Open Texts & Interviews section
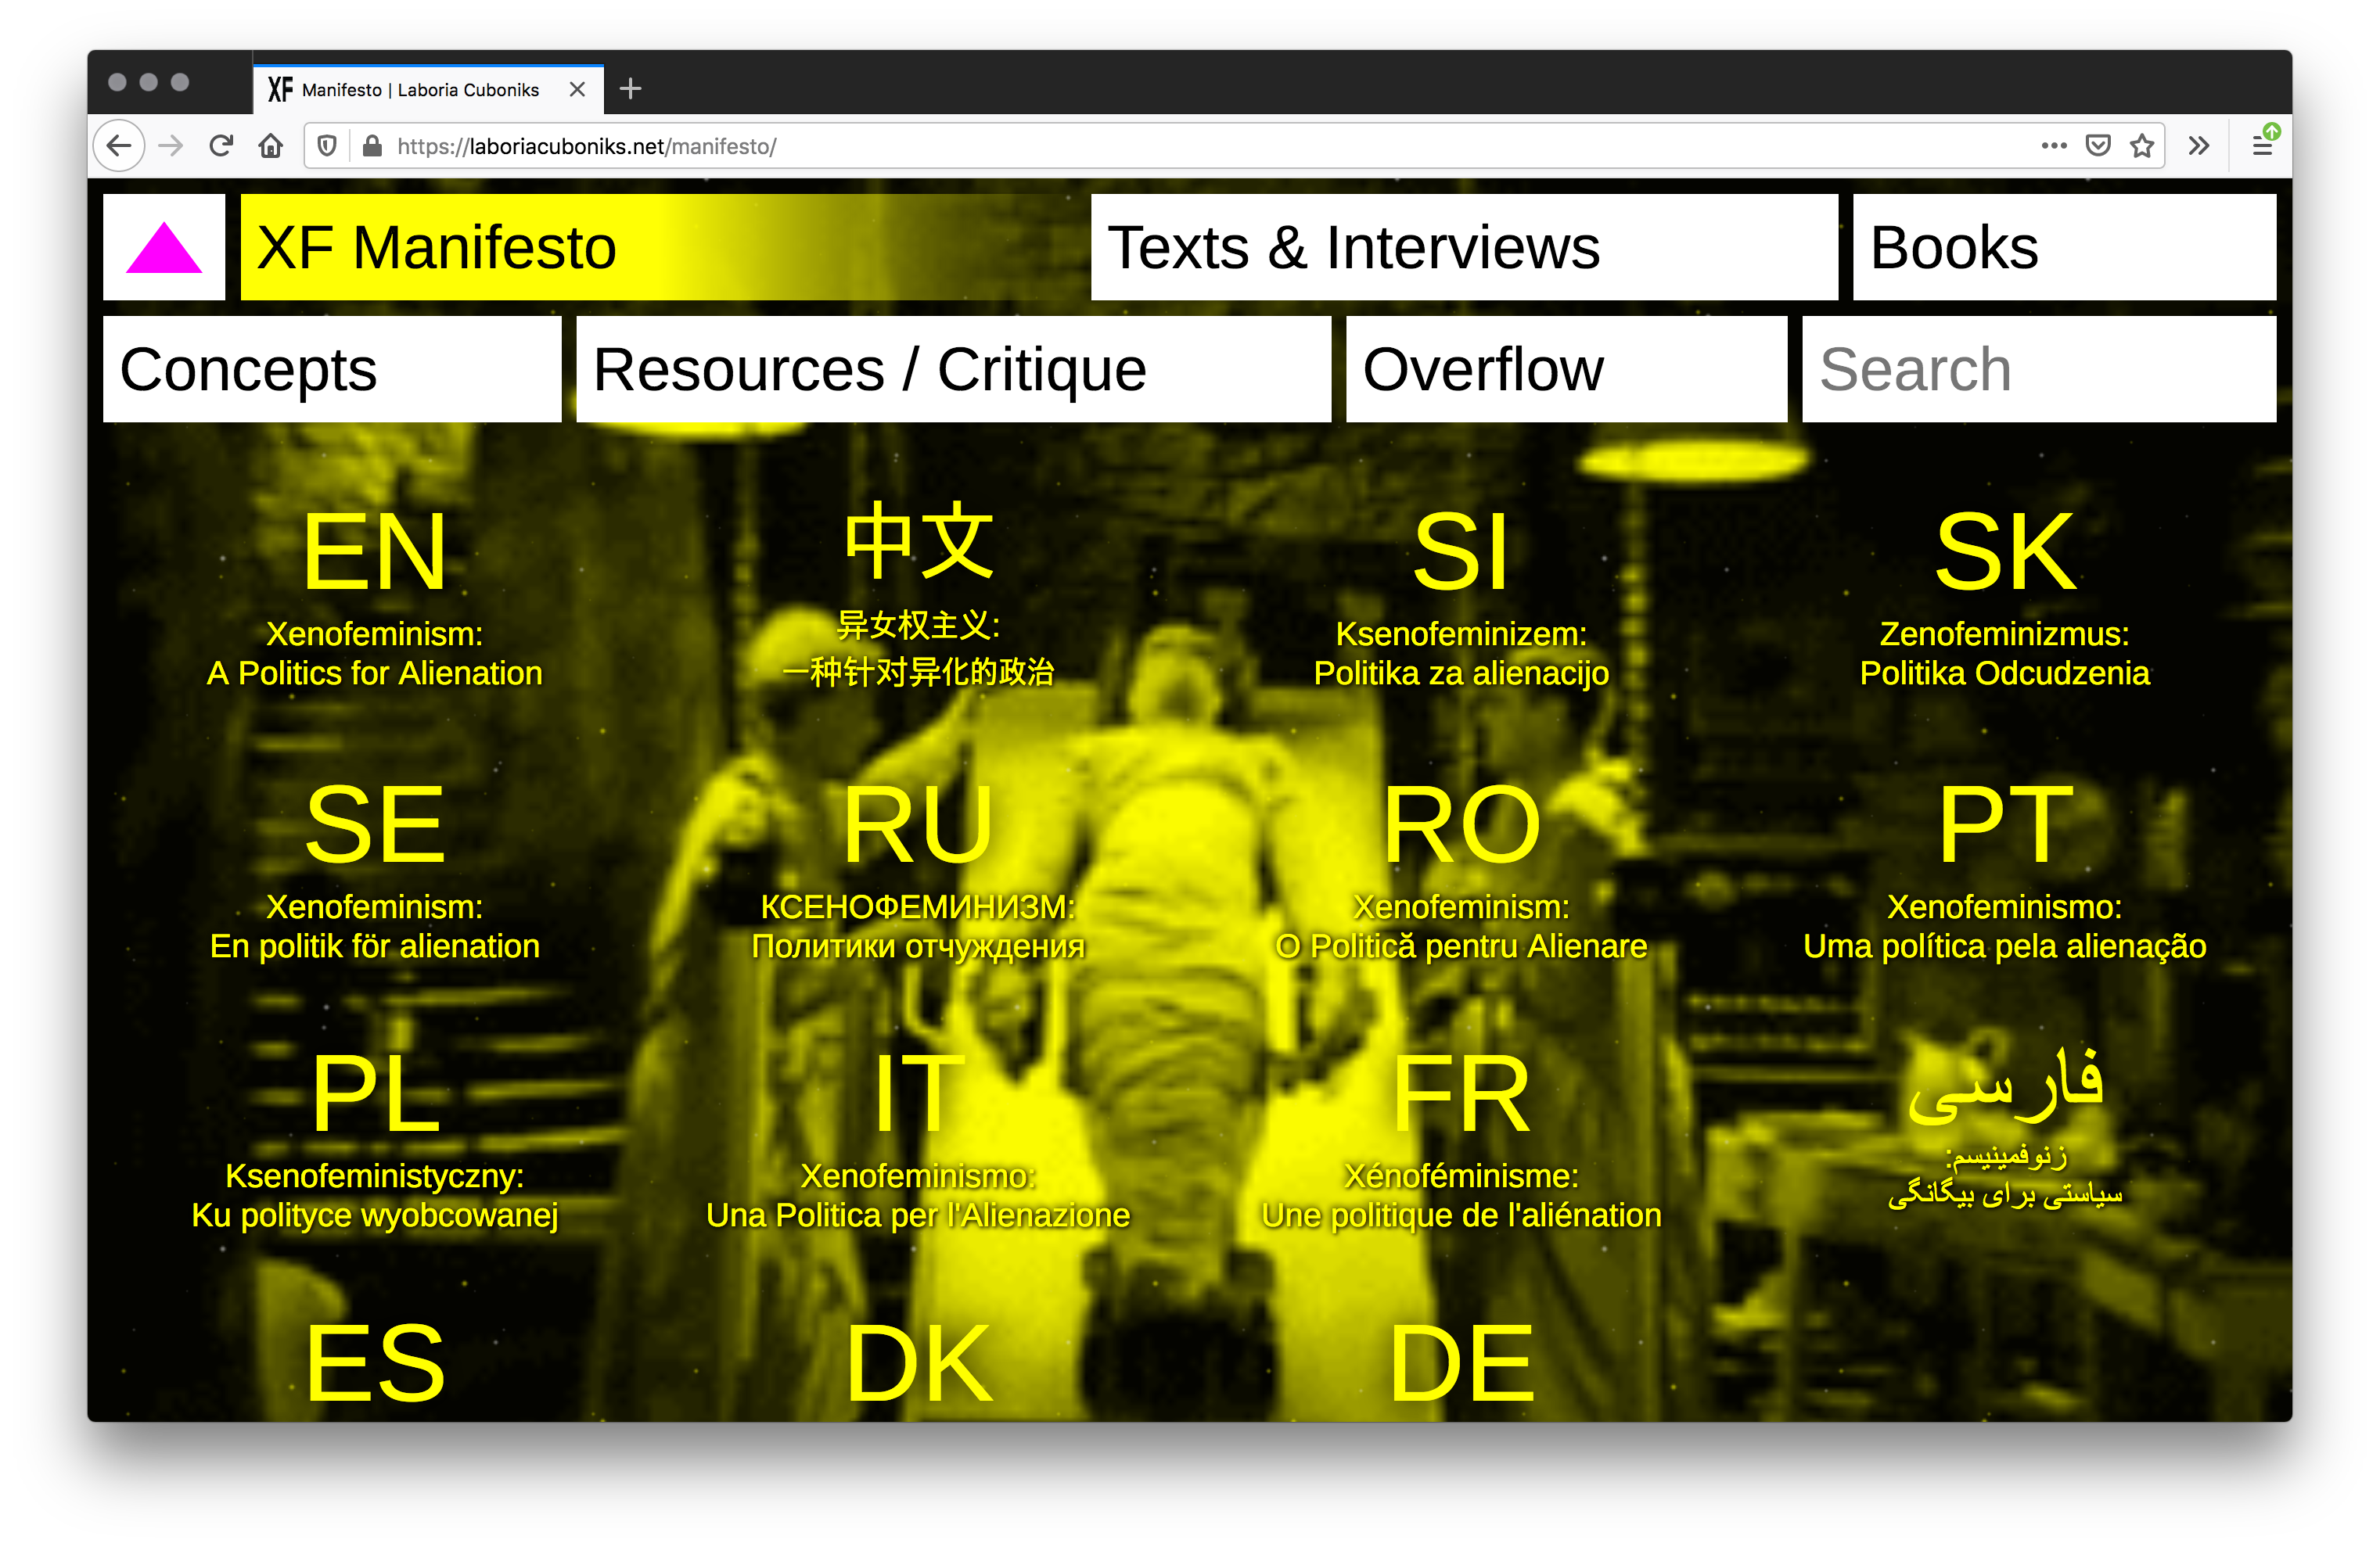 click(x=1464, y=247)
